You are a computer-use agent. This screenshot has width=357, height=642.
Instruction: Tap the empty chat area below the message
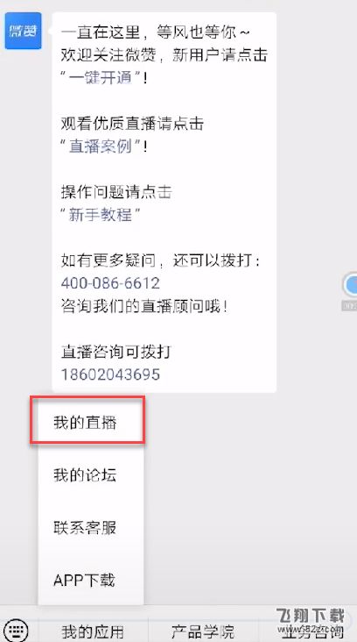[249, 500]
